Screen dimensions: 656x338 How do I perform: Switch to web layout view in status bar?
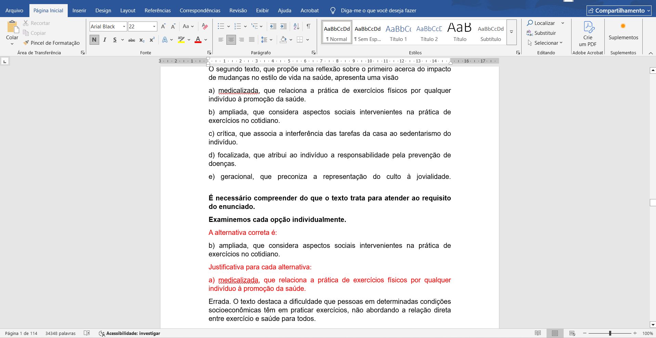tap(572, 333)
